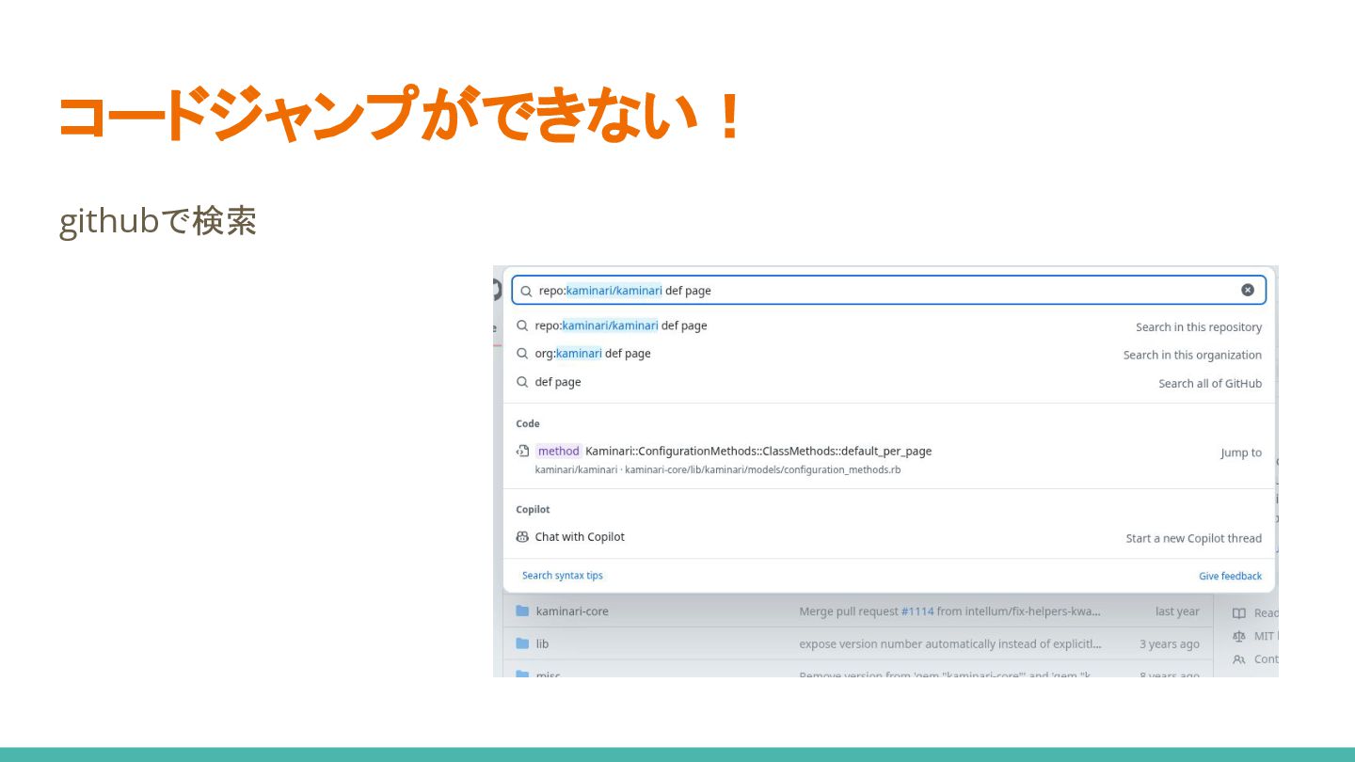
Task: Open the 'Search syntax tips' link
Action: click(563, 576)
